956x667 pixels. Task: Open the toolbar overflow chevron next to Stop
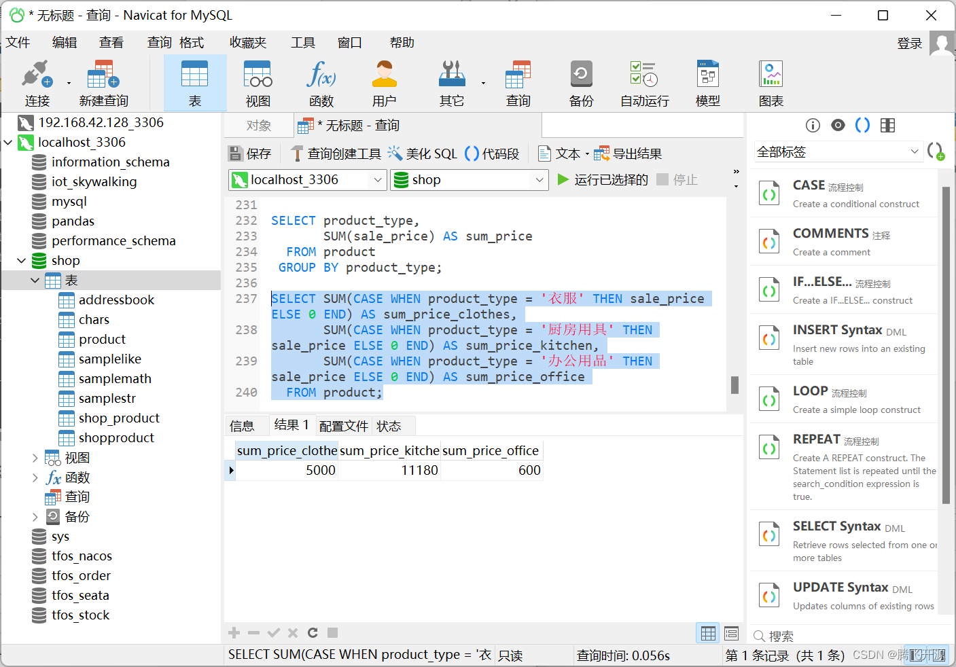(736, 171)
